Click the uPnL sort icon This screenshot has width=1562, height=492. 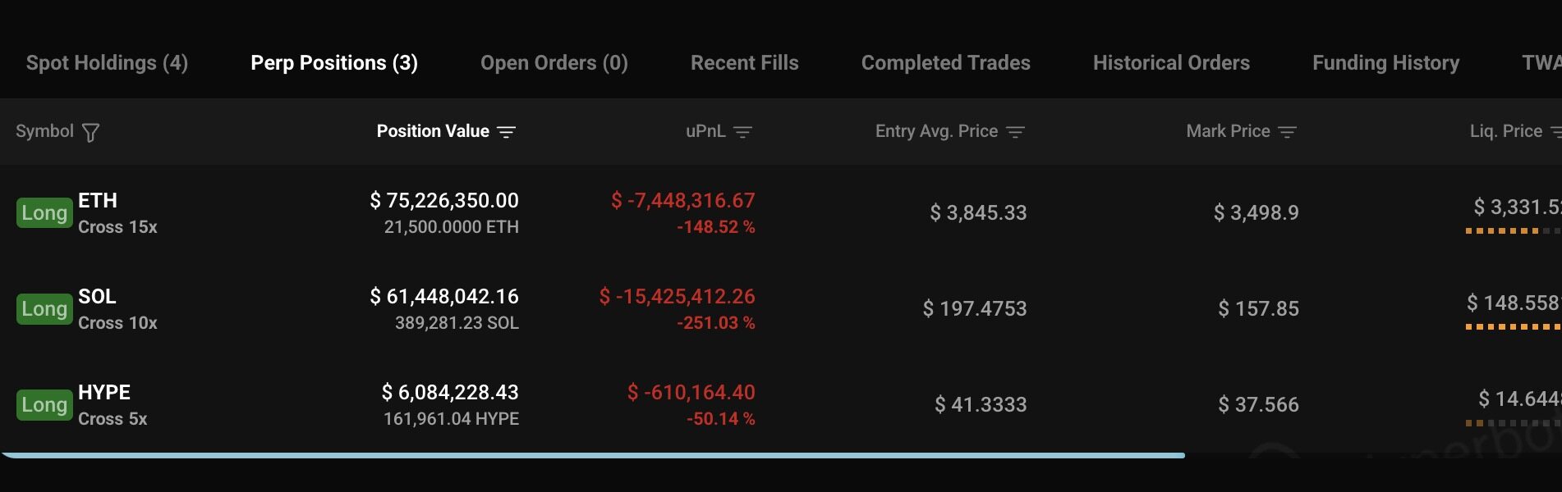[x=742, y=132]
